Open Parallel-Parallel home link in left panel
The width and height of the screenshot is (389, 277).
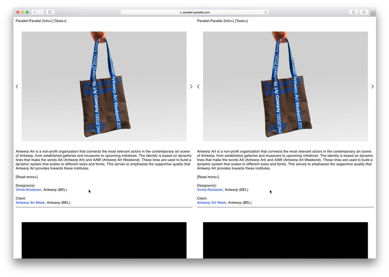click(28, 21)
